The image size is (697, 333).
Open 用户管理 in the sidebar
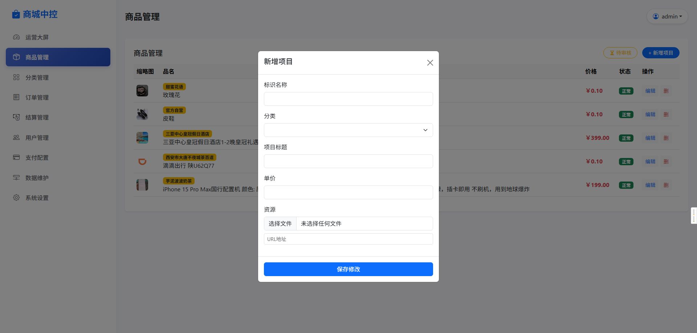tap(58, 138)
